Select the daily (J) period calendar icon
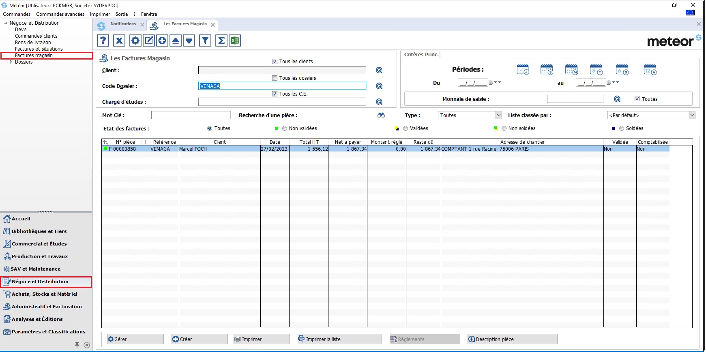The image size is (706, 352). click(x=523, y=70)
